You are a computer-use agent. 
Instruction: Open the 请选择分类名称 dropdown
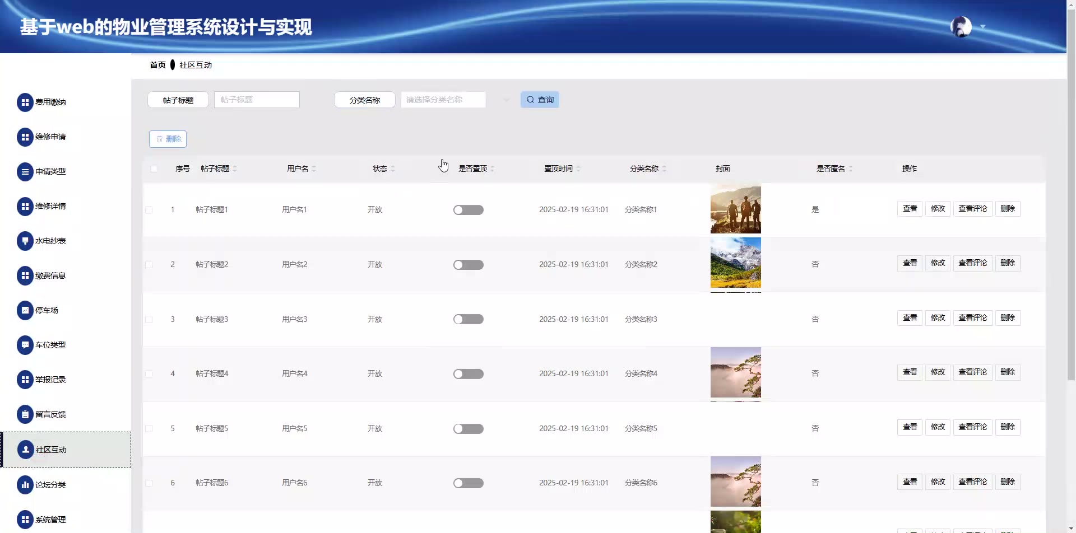point(443,100)
